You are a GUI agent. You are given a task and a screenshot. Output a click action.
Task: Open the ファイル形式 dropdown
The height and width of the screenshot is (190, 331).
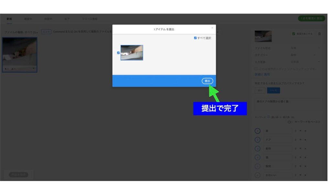point(305,48)
